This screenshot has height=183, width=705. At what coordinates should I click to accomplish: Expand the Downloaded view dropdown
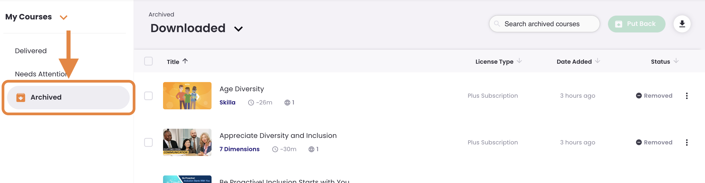click(x=238, y=29)
